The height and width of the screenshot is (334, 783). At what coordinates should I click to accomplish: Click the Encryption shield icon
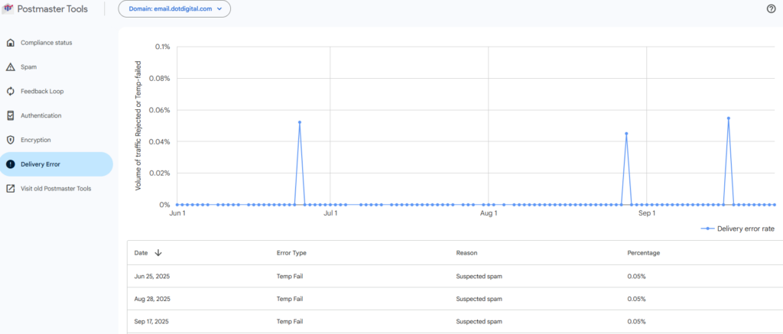pos(10,141)
